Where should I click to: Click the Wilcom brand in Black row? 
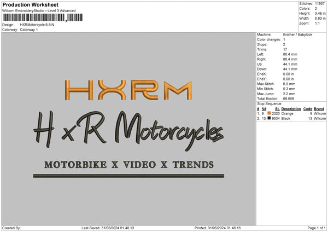pyautogui.click(x=320, y=119)
